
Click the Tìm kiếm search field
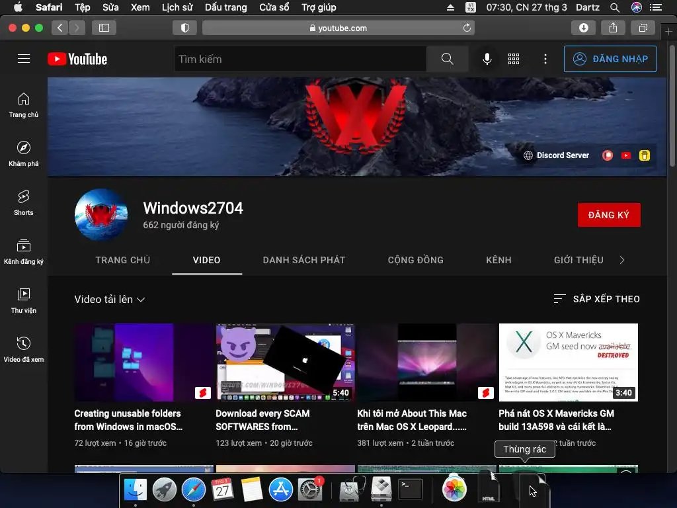click(x=301, y=59)
